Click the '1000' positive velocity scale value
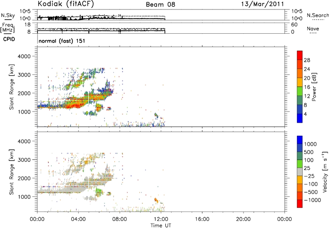Viewport: 329px width, 228px height. click(x=310, y=144)
